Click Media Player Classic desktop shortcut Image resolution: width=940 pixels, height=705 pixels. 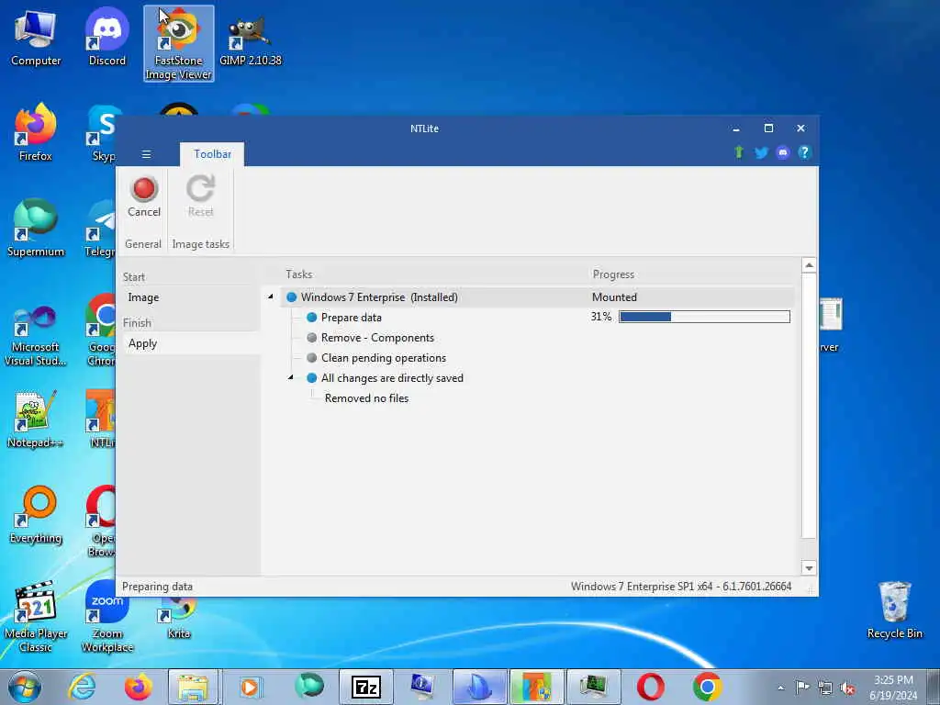[36, 617]
